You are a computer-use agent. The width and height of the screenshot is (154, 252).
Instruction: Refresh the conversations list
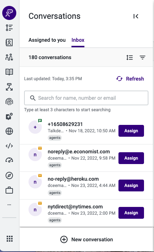point(130,79)
